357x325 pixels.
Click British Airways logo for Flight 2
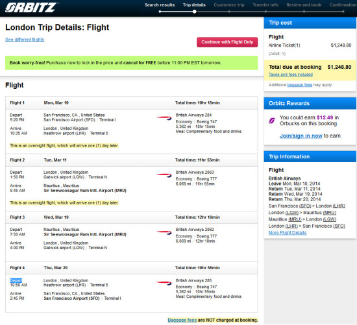click(x=164, y=175)
